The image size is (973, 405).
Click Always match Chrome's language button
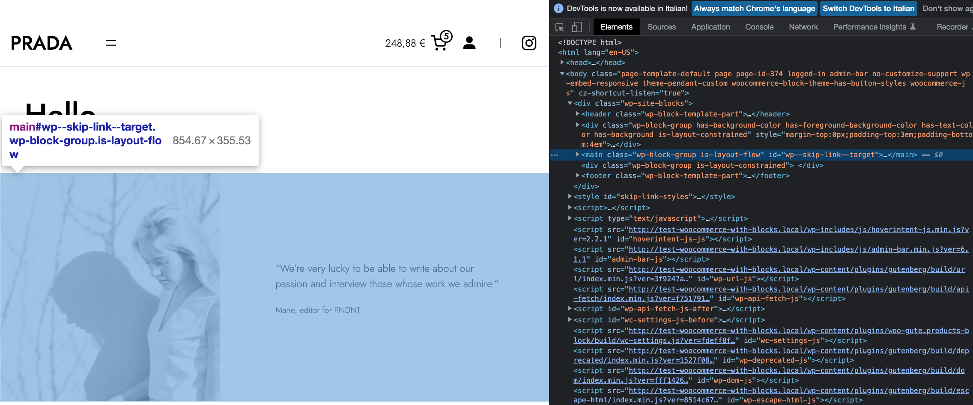(755, 9)
